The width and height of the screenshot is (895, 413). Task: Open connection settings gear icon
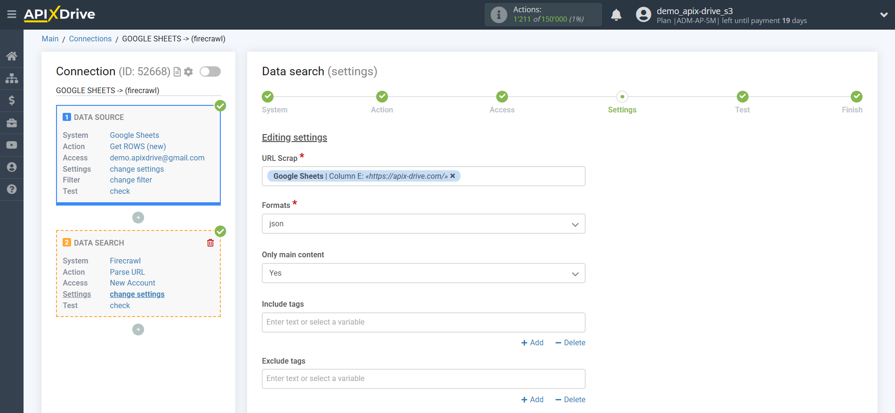(189, 72)
